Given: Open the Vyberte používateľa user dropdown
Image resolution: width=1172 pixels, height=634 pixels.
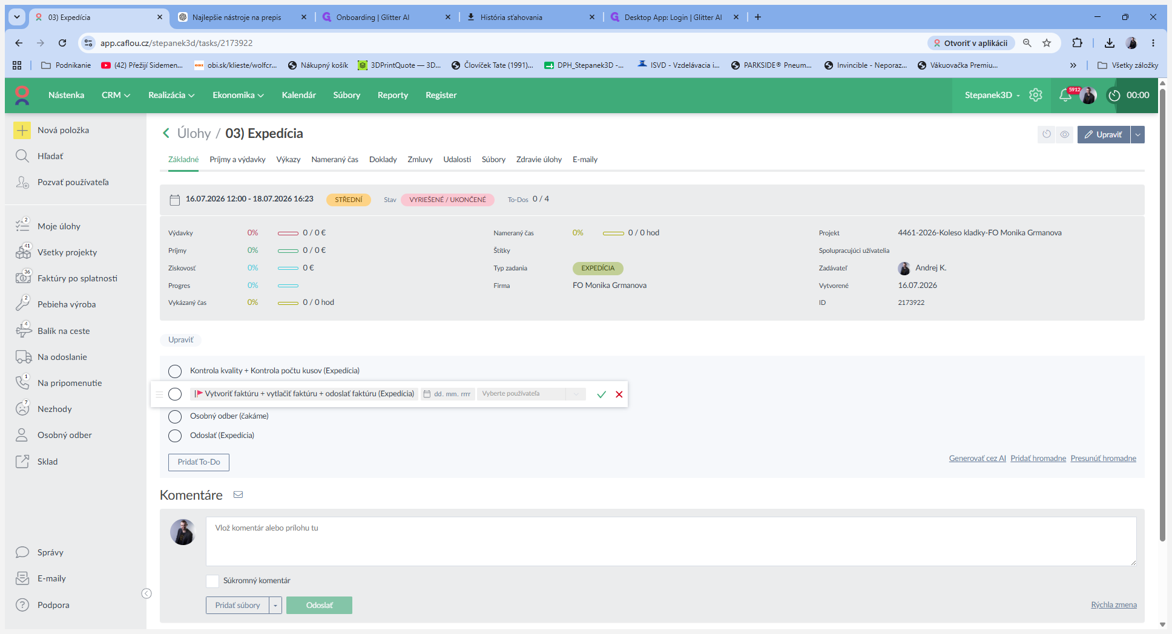Looking at the screenshot, I should tap(531, 394).
